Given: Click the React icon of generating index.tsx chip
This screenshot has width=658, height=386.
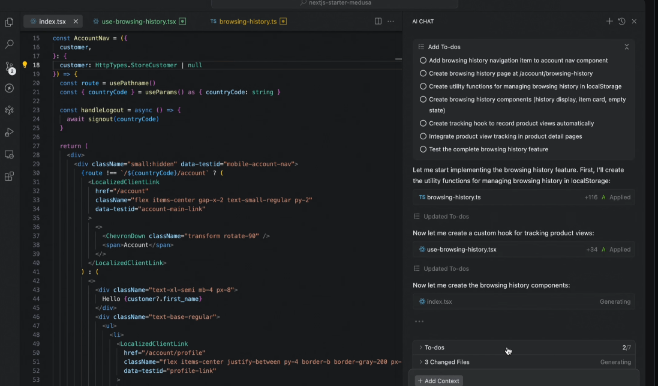Looking at the screenshot, I should tap(422, 301).
